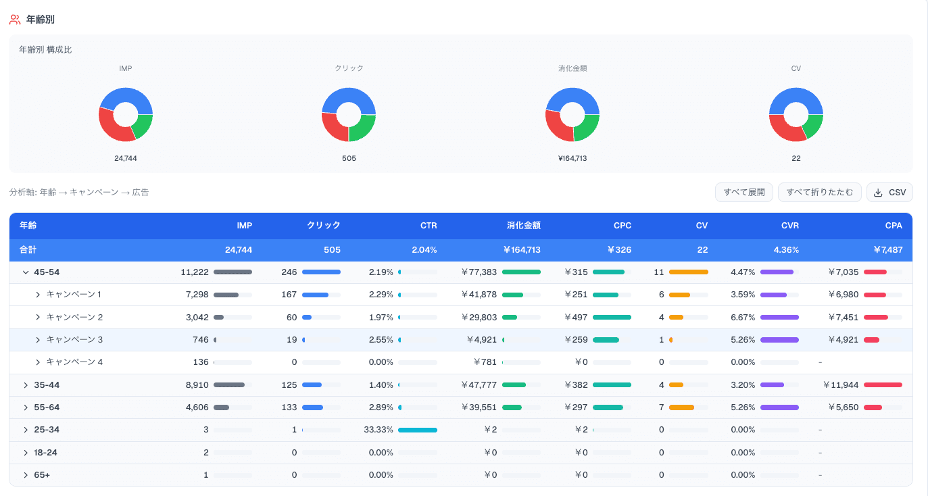Click the CV donut chart

tap(796, 115)
